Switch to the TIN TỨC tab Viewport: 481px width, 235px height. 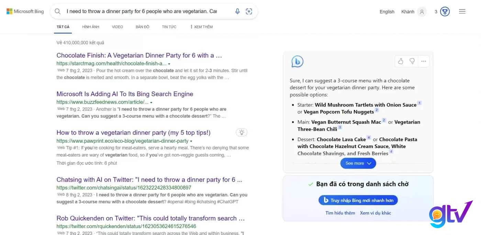click(169, 27)
